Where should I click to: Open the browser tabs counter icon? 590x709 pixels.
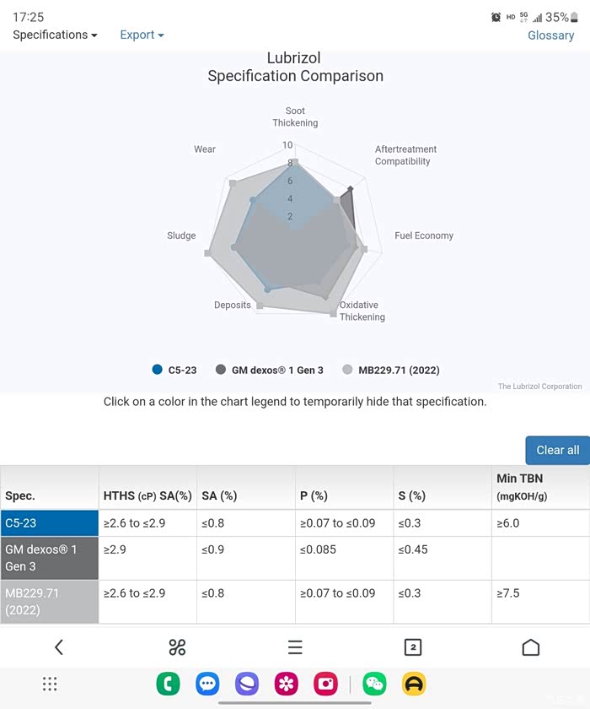click(x=412, y=647)
